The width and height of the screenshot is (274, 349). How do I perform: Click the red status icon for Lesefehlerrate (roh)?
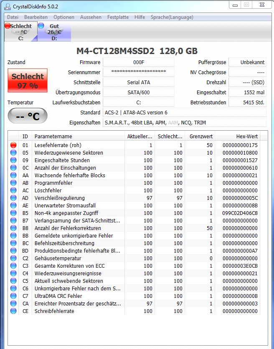13,145
